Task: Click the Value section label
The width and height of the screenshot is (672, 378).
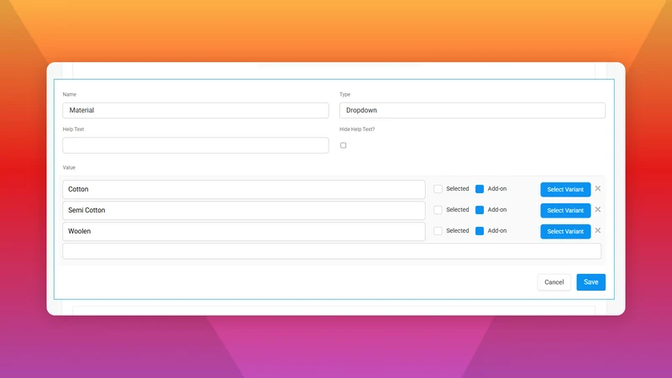Action: coord(69,167)
